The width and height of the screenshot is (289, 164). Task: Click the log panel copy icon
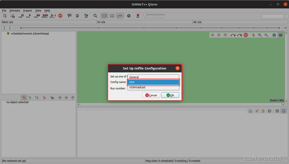(x=250, y=111)
